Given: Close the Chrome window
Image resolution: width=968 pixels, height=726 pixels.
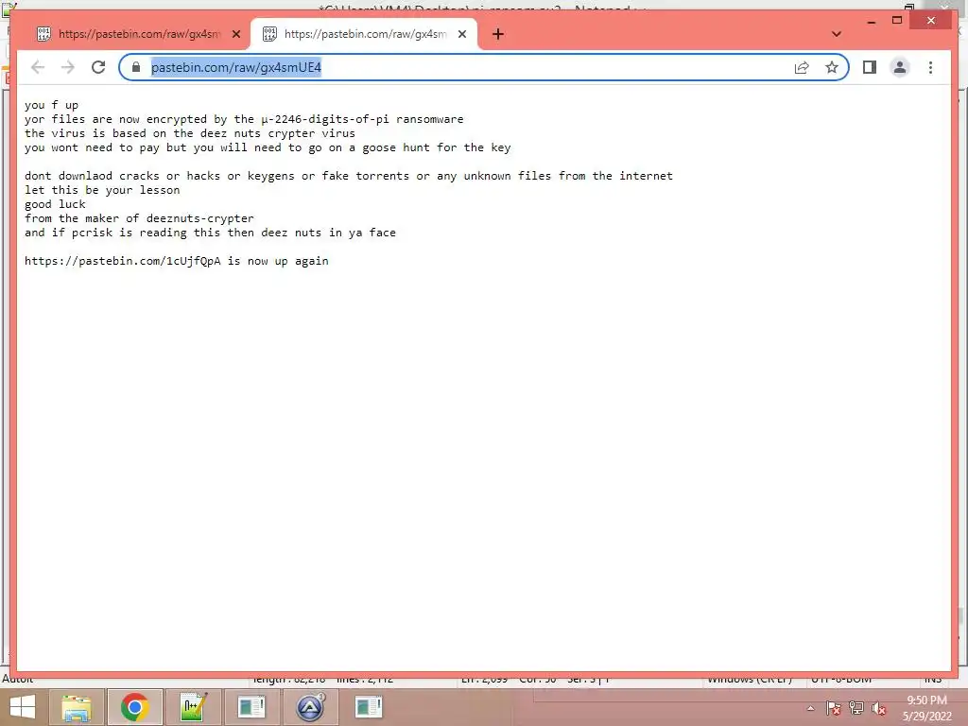Looking at the screenshot, I should pyautogui.click(x=931, y=21).
